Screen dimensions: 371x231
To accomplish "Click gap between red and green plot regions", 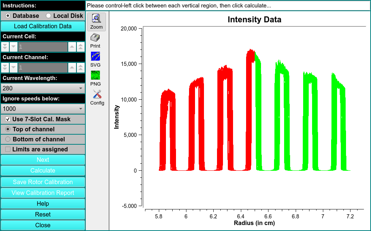I will pos(255,112).
